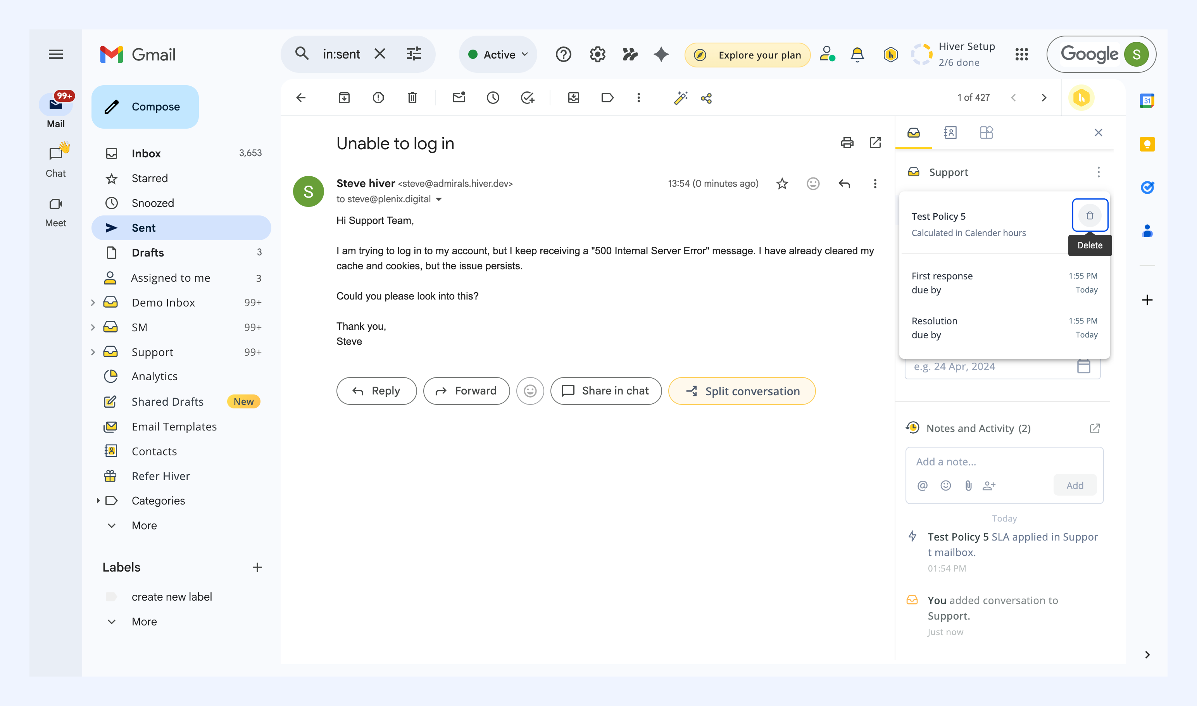
Task: Delete the email with toolbar trash icon
Action: click(x=413, y=98)
